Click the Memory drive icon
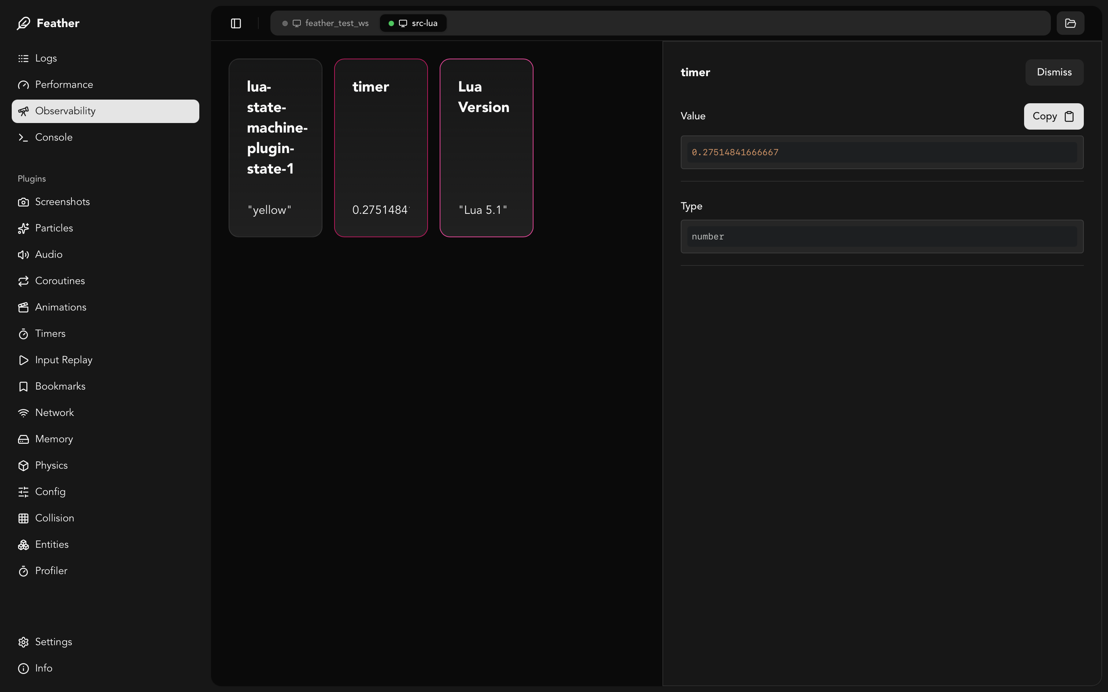 point(23,439)
